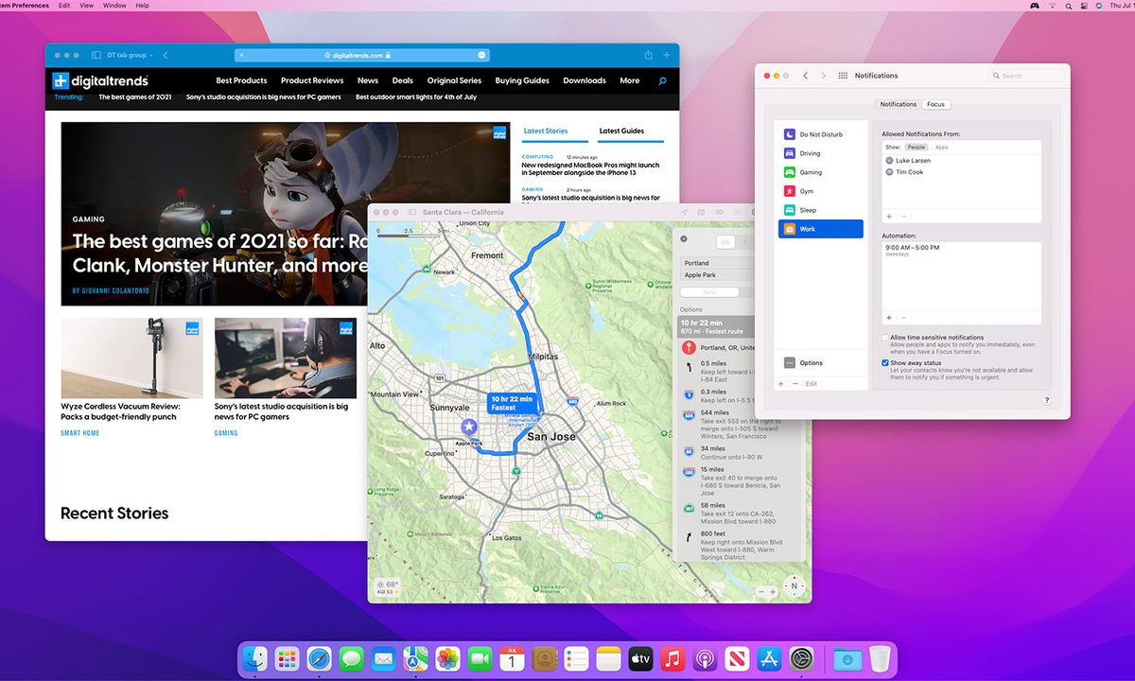
Task: Open Notes from the Dock
Action: 608,658
